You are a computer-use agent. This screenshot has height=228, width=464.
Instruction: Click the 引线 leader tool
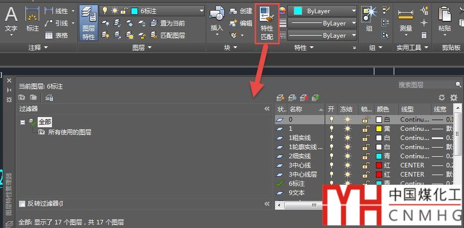56,23
